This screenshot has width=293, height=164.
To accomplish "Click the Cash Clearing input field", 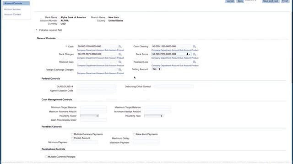I will [171, 46].
